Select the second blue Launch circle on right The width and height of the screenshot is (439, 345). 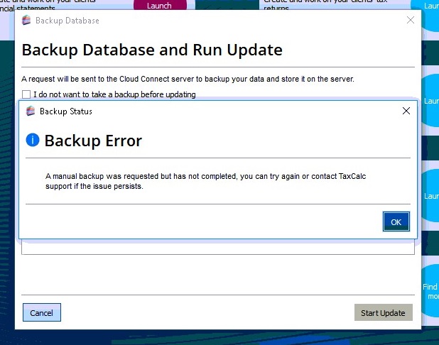coord(431,102)
